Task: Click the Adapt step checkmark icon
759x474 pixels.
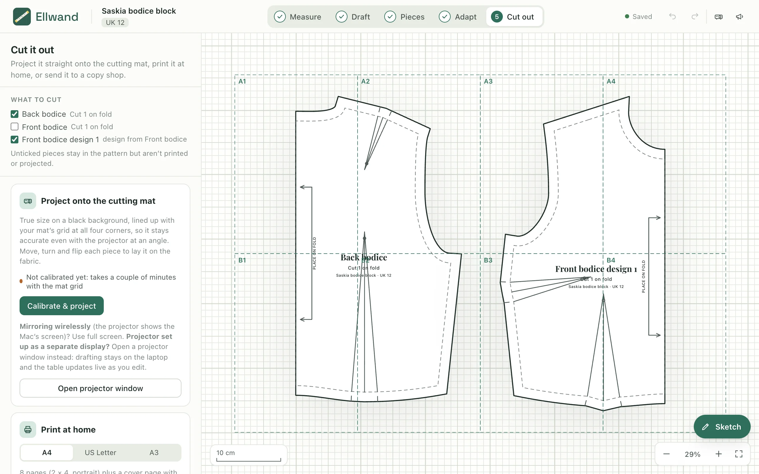Action: pos(445,17)
